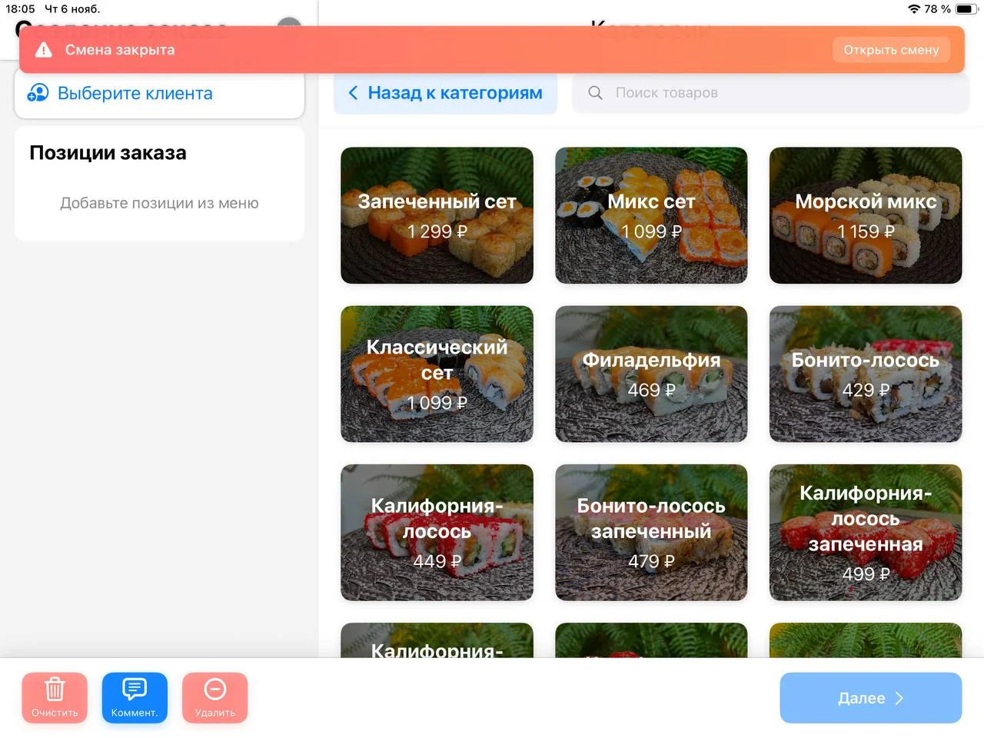Viewport: 984px width, 738px height.
Task: Choose Калифорния-лосось запеченная for 499 ₽
Action: (x=866, y=532)
